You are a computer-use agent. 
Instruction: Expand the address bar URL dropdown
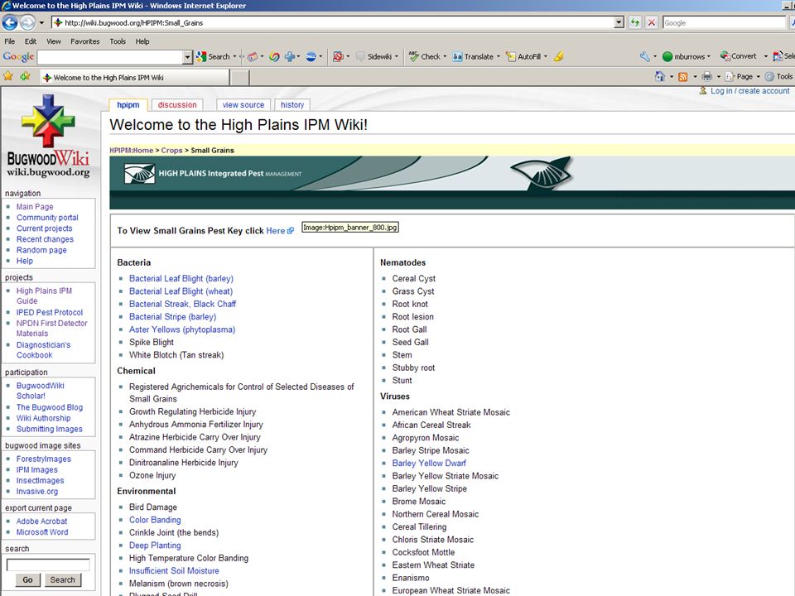[x=619, y=23]
